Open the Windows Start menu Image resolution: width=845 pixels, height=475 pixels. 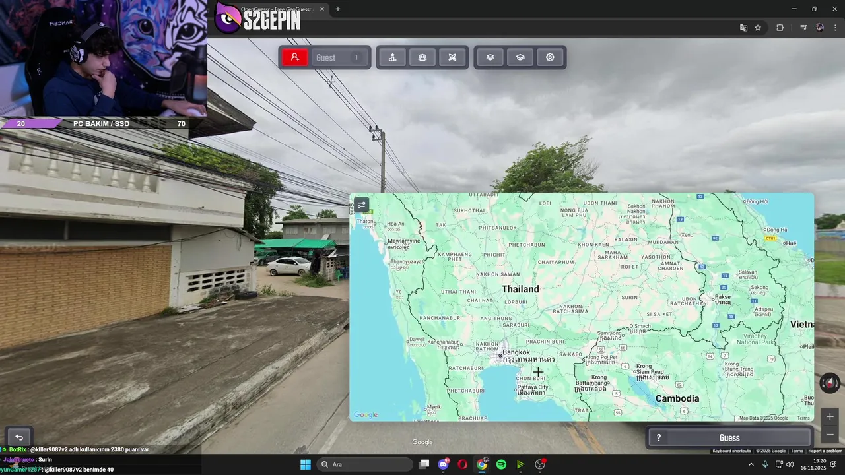(x=306, y=464)
